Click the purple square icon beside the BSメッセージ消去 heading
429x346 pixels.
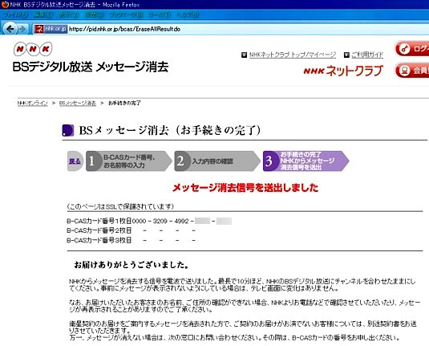click(x=68, y=130)
